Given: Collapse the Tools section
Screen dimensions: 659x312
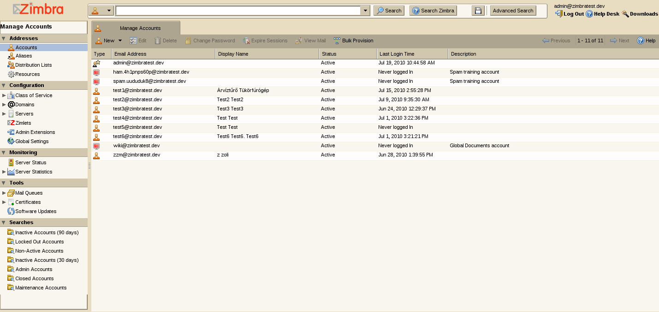Looking at the screenshot, I should [4, 183].
